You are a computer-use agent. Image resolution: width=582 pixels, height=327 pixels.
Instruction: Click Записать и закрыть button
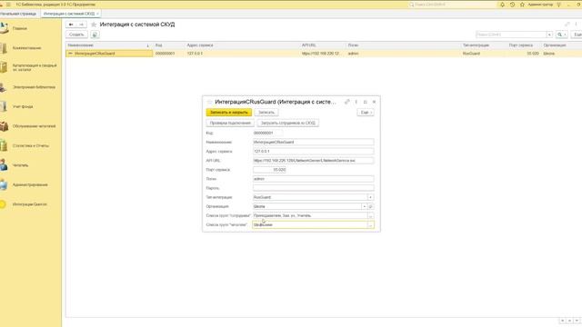click(x=229, y=113)
